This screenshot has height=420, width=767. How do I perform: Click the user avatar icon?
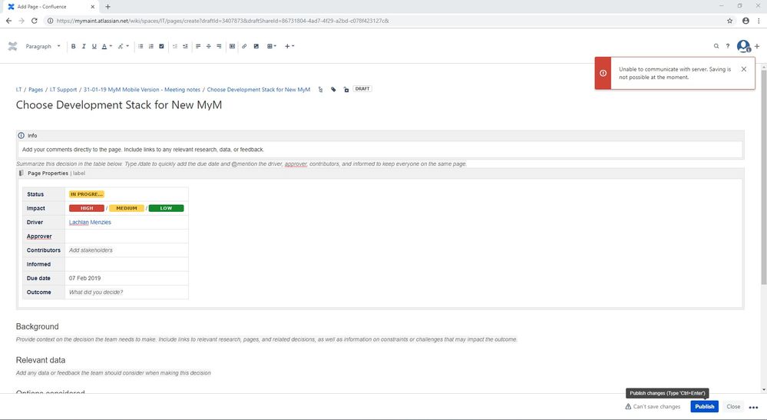(x=743, y=46)
